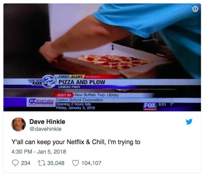Viewport: 205px width, 177px height.
Task: Click the retweet arrows icon
Action: [42, 163]
